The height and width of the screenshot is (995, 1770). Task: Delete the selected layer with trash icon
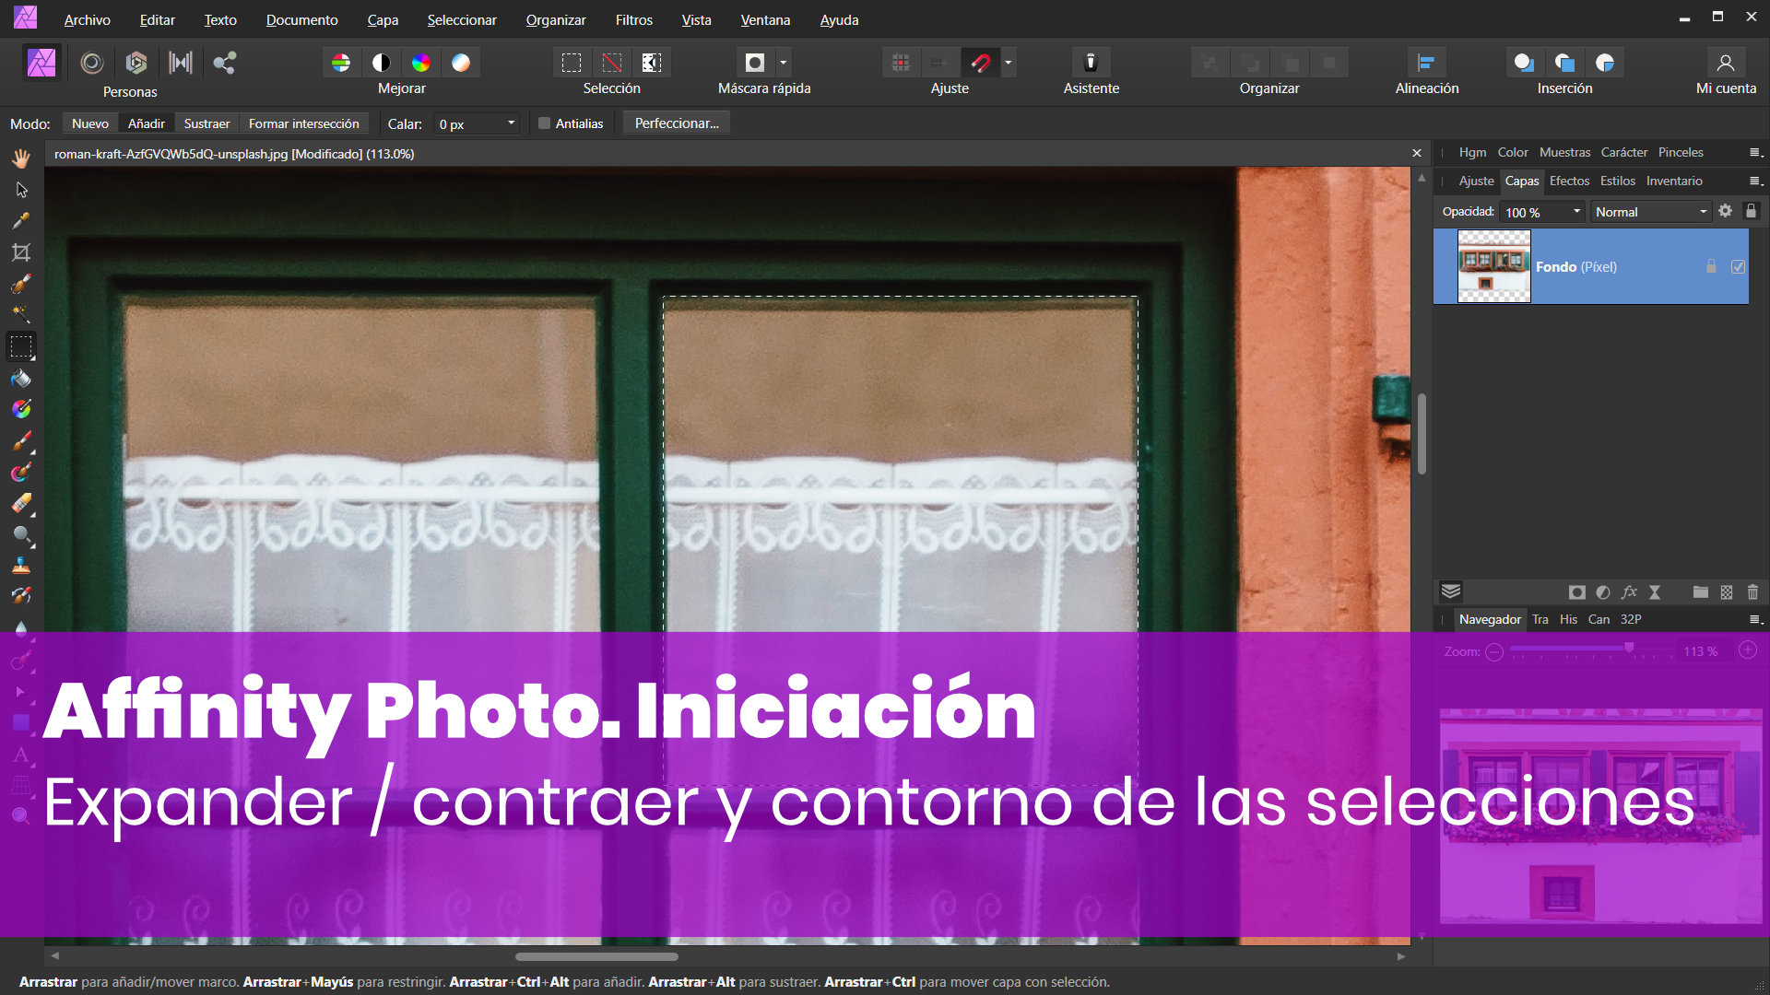tap(1752, 592)
